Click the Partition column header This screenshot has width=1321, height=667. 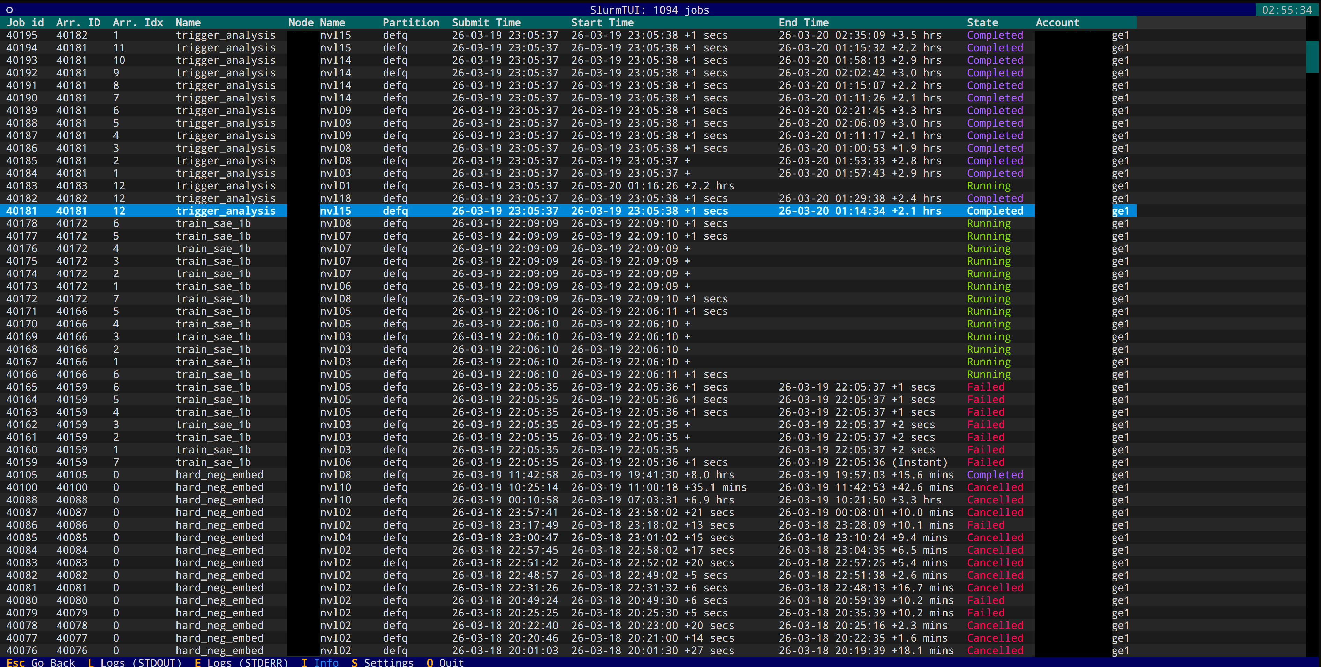(411, 23)
